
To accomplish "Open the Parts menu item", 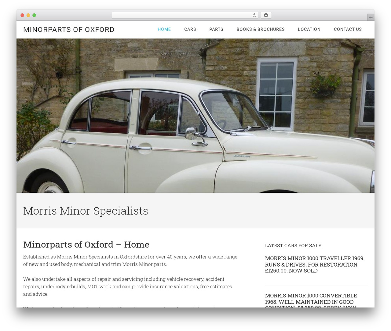I will (216, 29).
